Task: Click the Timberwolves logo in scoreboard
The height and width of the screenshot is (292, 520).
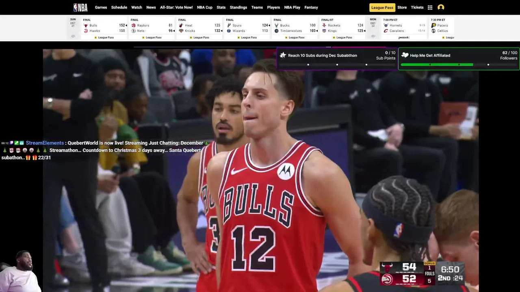Action: [276, 31]
